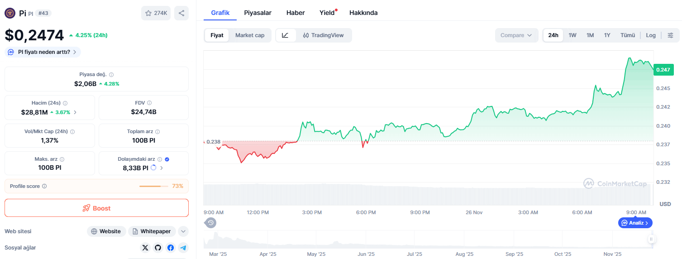Add Pi to watchlist with star button
The width and height of the screenshot is (682, 259).
click(156, 13)
